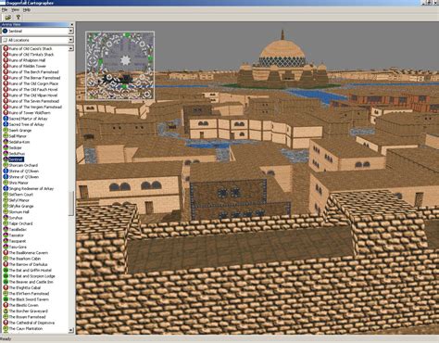
Task: Click the location list scrollbar up arrow
Action: tap(71, 48)
